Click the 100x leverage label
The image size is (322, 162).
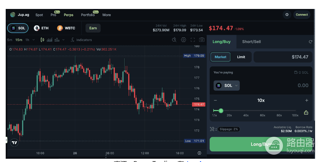[x=295, y=115]
